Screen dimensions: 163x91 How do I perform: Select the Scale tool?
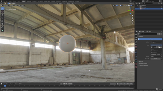tap(2, 21)
